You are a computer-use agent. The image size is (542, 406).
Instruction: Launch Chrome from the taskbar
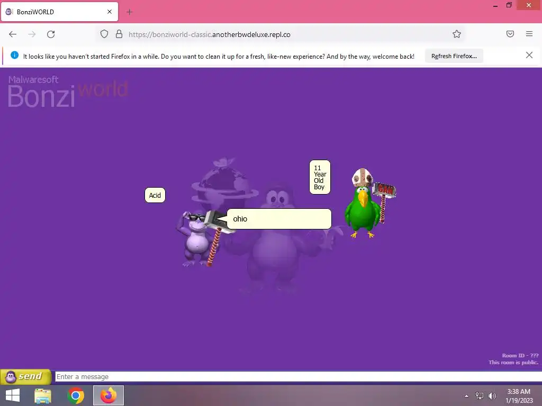pyautogui.click(x=76, y=395)
